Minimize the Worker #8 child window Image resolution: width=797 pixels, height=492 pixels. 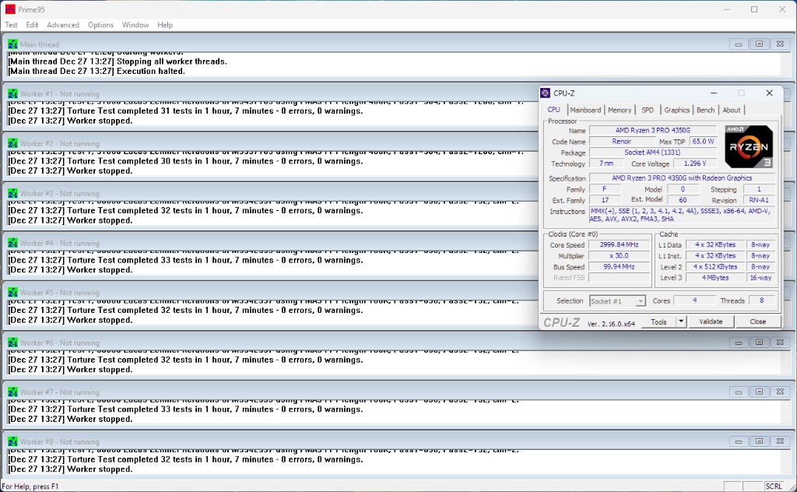(x=739, y=442)
